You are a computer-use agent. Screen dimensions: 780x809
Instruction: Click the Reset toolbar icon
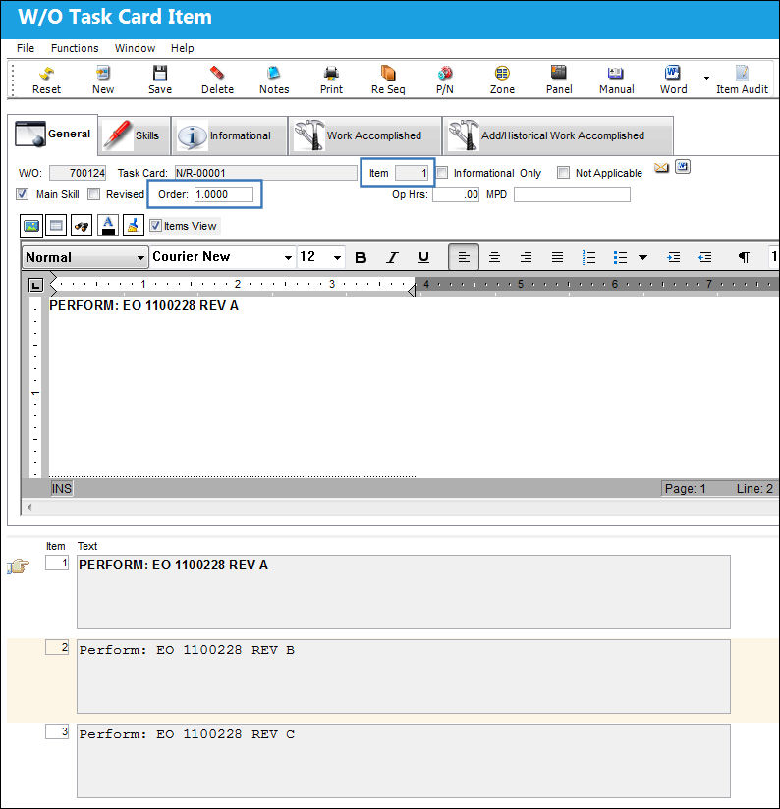point(46,80)
